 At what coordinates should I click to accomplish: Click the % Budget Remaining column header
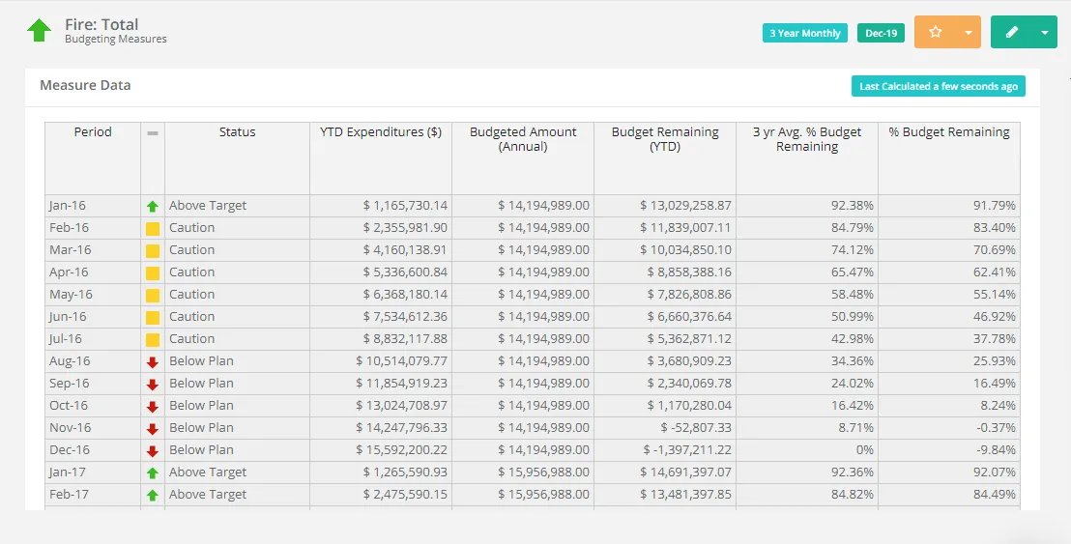click(948, 132)
